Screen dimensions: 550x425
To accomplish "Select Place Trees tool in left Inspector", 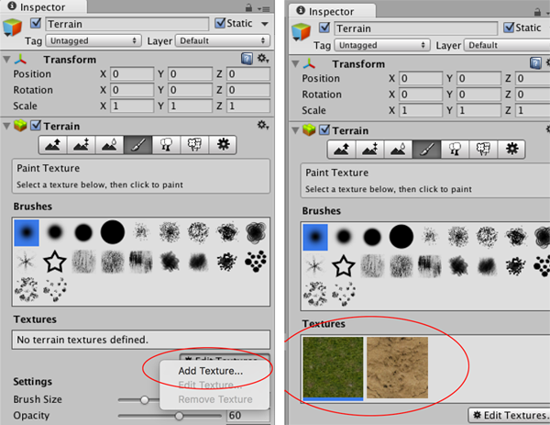I will point(166,145).
